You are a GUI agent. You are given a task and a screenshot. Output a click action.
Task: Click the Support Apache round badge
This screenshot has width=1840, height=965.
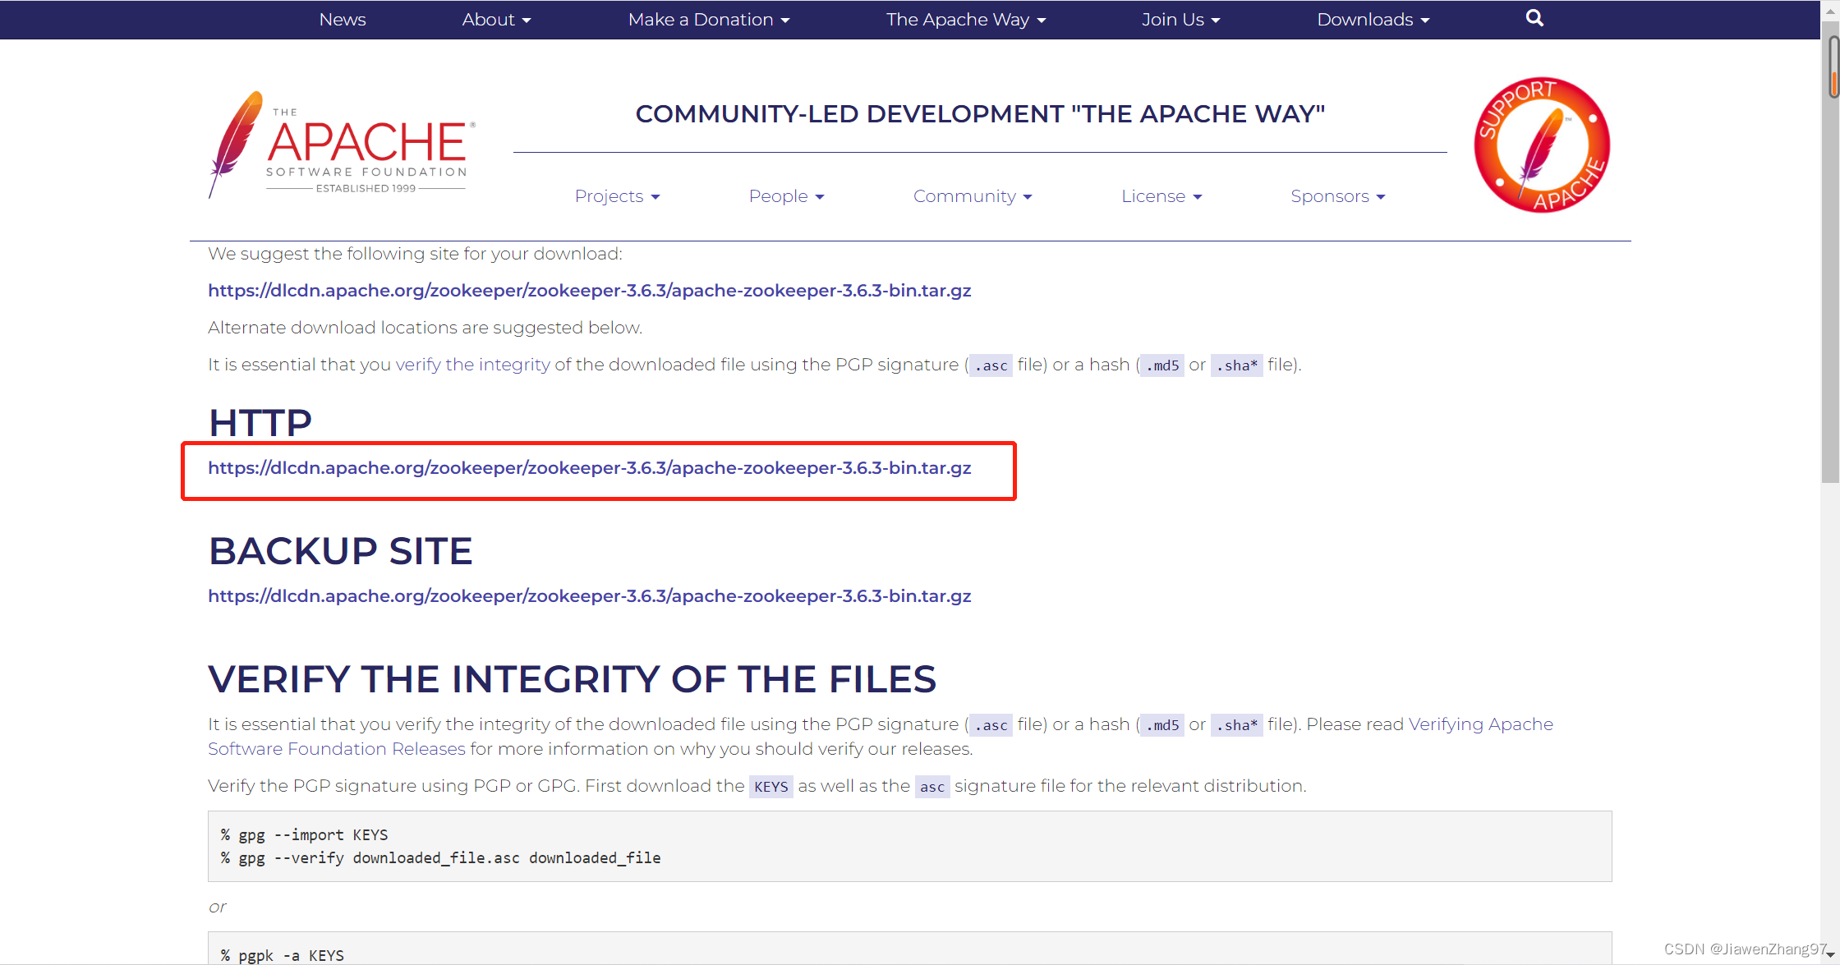coord(1542,145)
